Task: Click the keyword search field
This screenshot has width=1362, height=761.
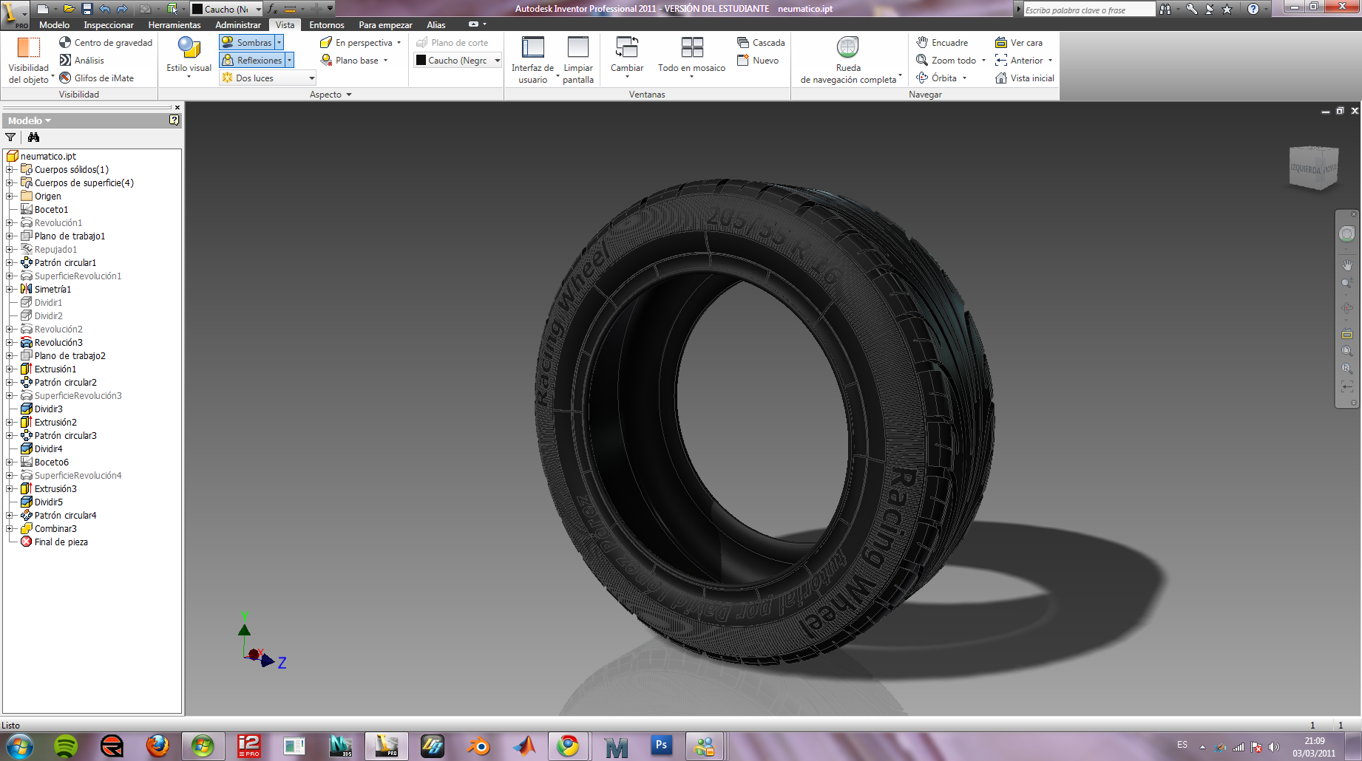Action: 1088,10
